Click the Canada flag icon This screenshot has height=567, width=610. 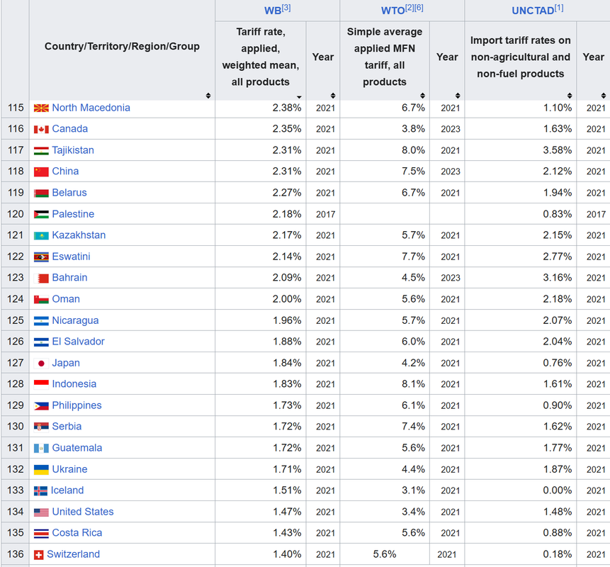(41, 129)
